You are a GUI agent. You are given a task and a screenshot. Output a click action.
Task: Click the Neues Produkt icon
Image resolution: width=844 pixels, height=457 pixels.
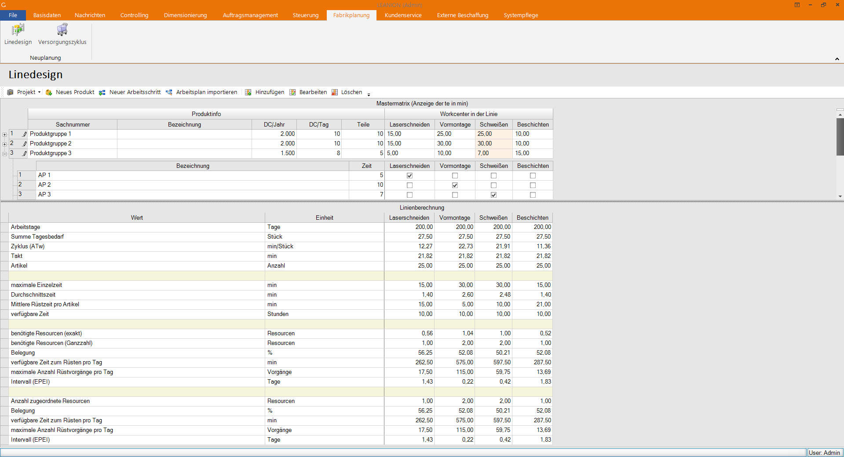(49, 92)
